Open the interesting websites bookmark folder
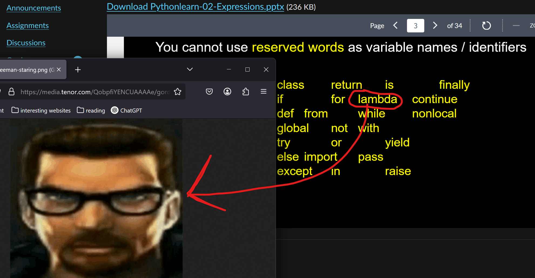 coord(41,110)
